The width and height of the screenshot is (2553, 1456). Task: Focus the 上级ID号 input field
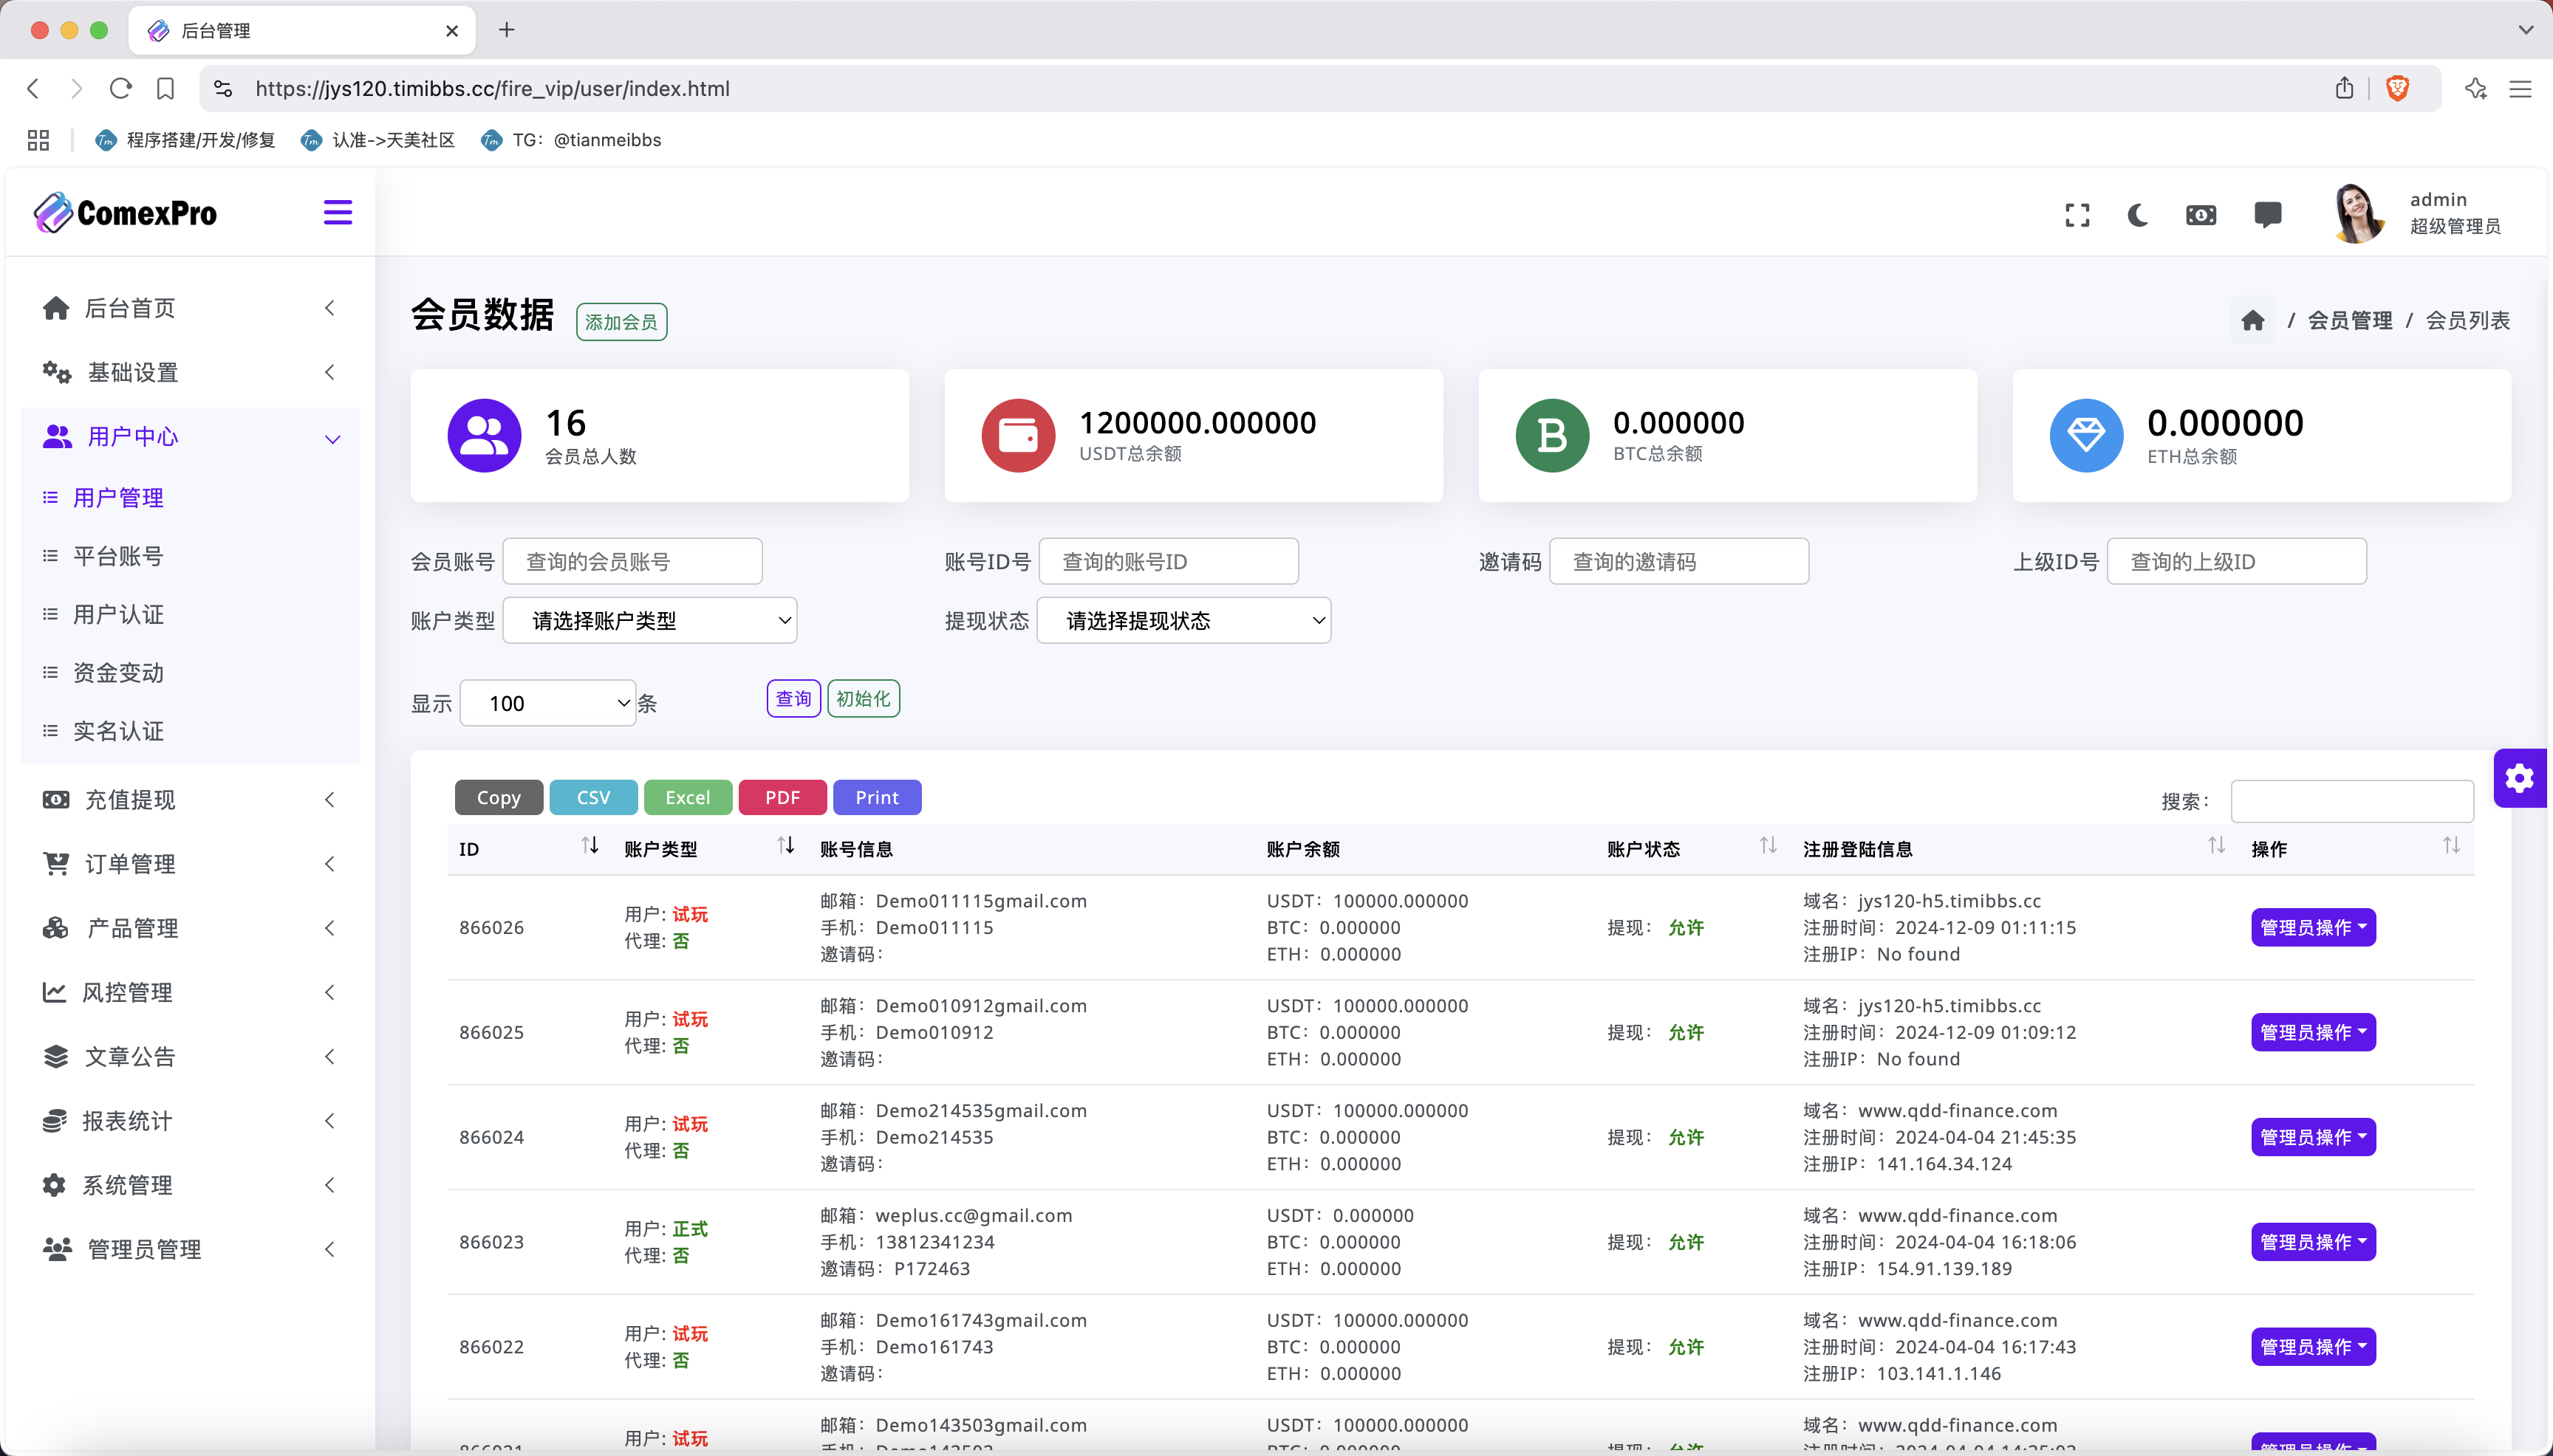(x=2237, y=561)
